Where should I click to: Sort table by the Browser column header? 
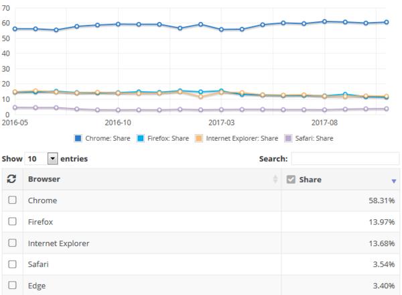[x=44, y=179]
